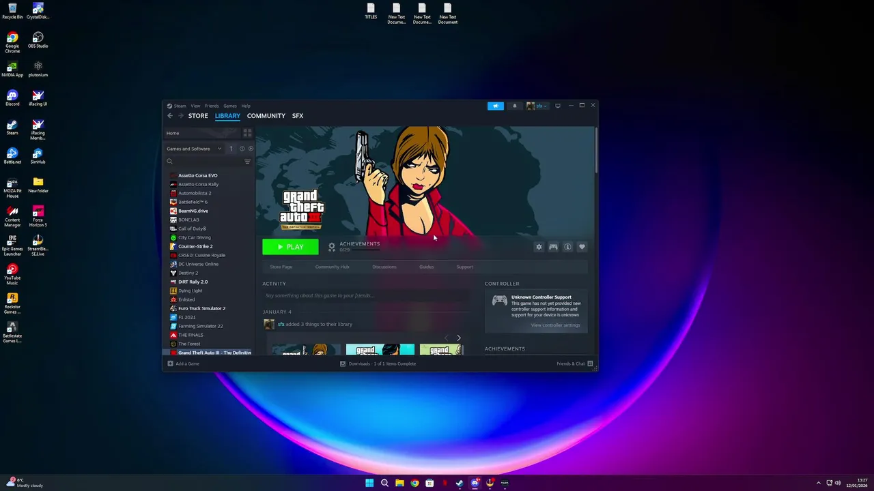This screenshot has height=491, width=874.
Task: Click the ready-to-play filter icon
Action: [251, 149]
